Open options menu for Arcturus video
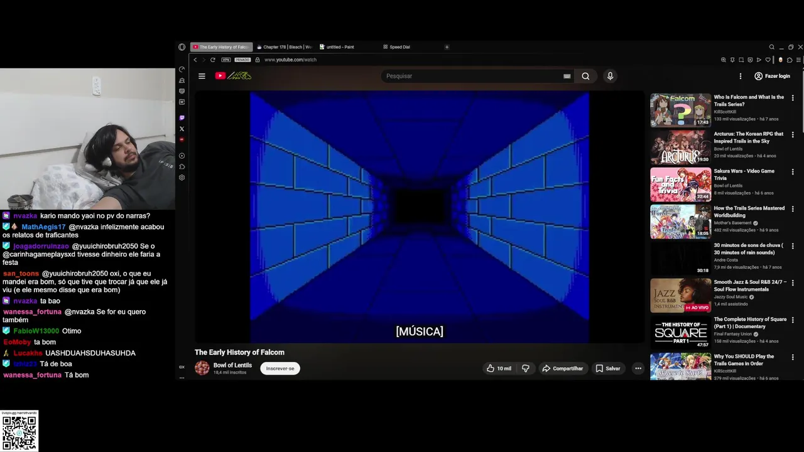The width and height of the screenshot is (804, 452). tap(793, 135)
